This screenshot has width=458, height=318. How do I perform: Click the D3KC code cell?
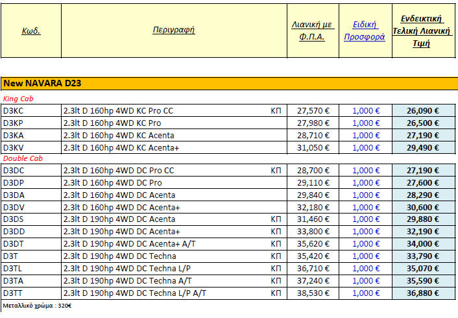tap(14, 111)
